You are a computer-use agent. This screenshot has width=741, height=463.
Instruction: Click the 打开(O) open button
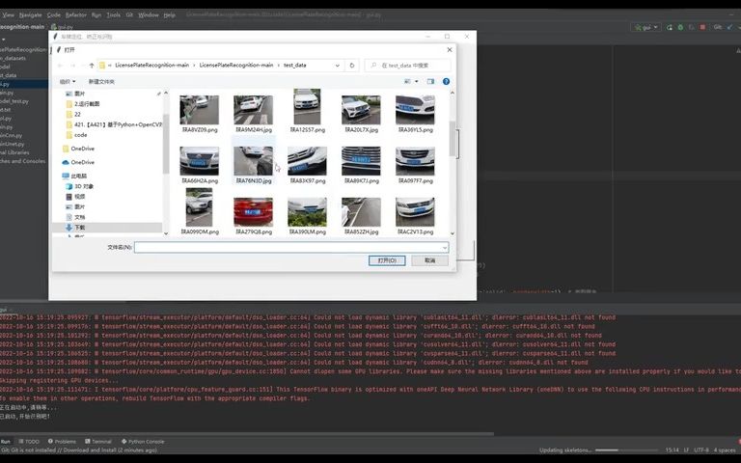click(x=387, y=260)
